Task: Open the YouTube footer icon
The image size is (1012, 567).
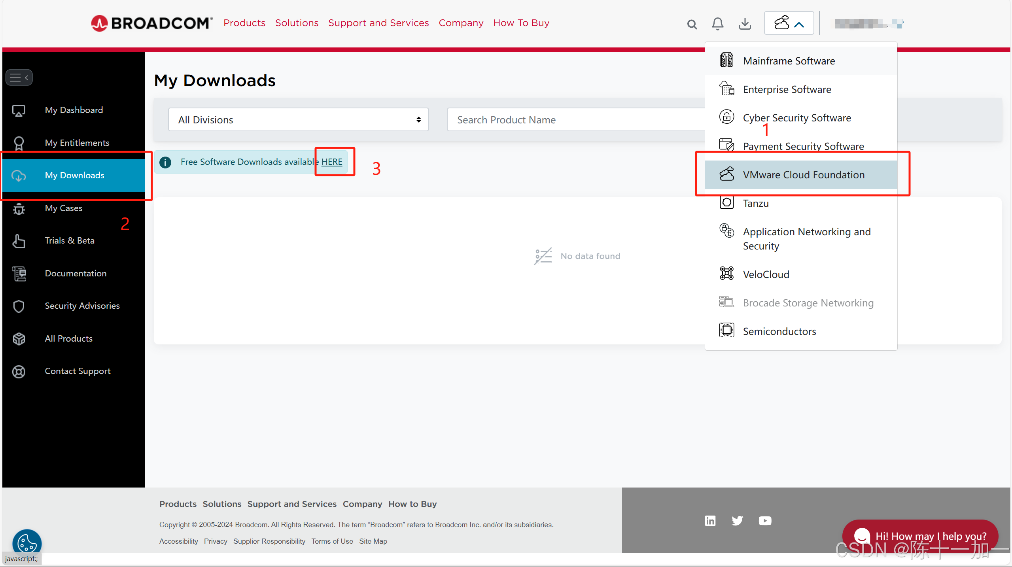Action: 765,520
